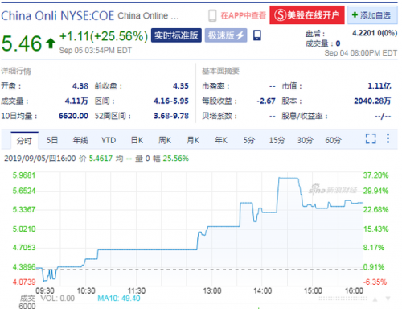Viewport: 402px width, 309px height.
Task: Click the chart line's dip at 09:30
Action: 44,281
